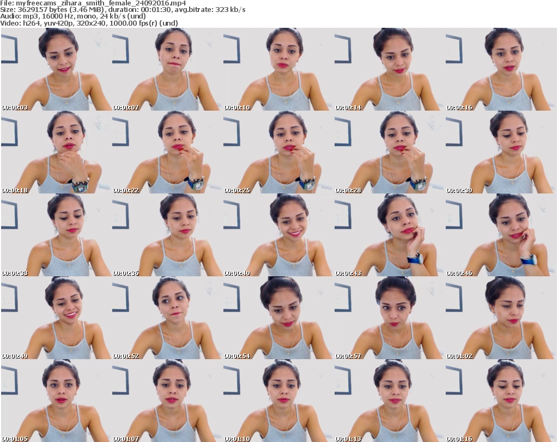Open the 00:00:54 frame

point(278,318)
